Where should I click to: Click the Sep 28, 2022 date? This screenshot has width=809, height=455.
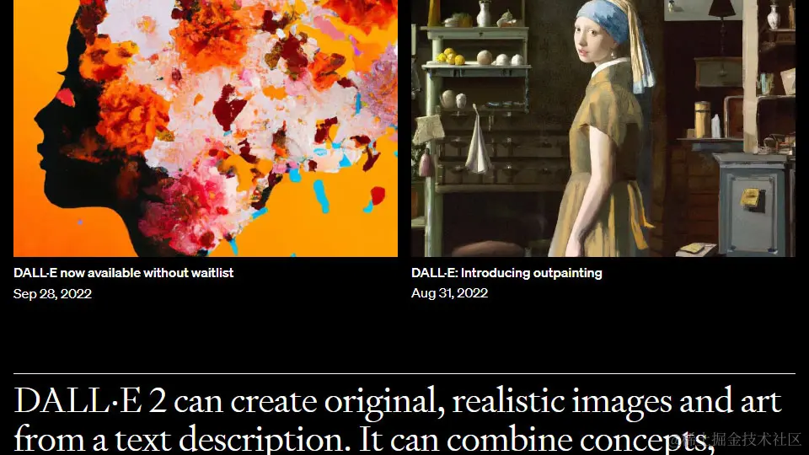tap(52, 293)
